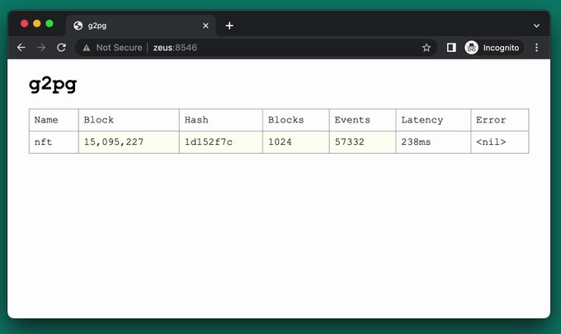Click the Latency column header

point(433,120)
